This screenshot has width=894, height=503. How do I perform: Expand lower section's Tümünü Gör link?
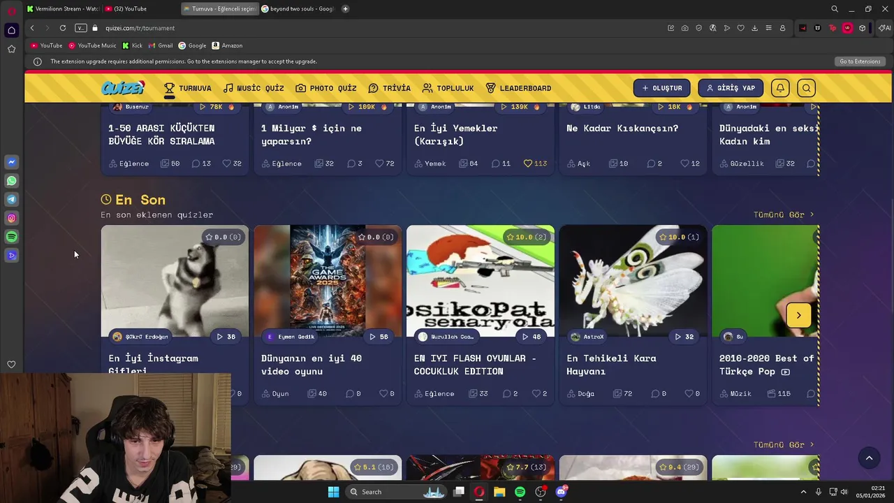tap(784, 444)
